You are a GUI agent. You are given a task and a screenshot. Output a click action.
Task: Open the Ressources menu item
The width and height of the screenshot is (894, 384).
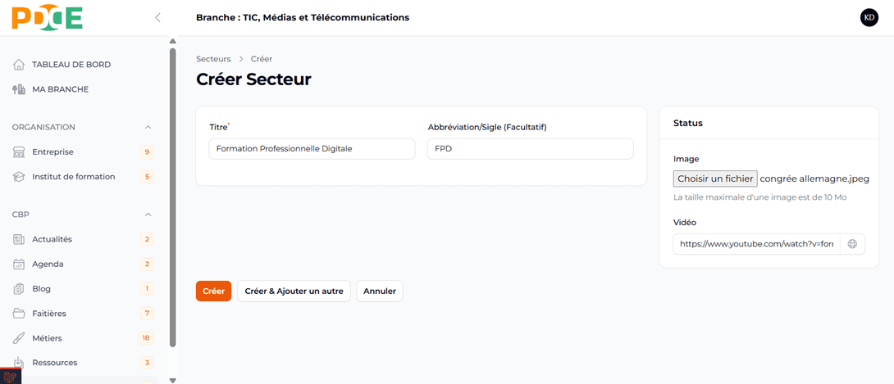pos(54,363)
